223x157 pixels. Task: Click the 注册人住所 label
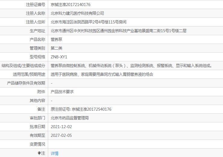(36, 22)
